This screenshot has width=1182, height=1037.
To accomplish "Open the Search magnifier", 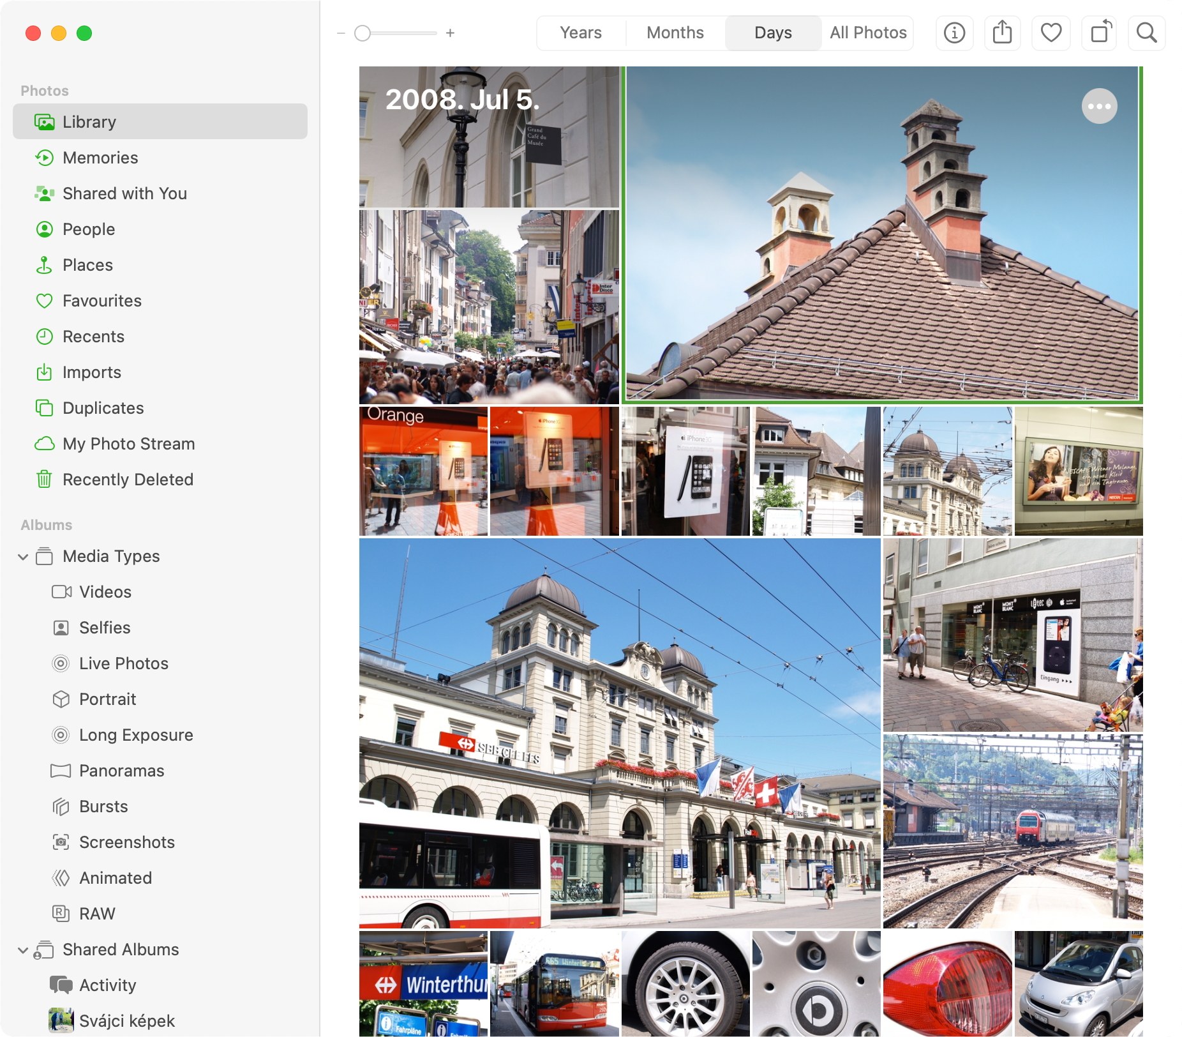I will [1146, 33].
